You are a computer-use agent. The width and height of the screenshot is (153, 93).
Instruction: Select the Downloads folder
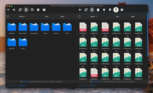tap(34, 28)
